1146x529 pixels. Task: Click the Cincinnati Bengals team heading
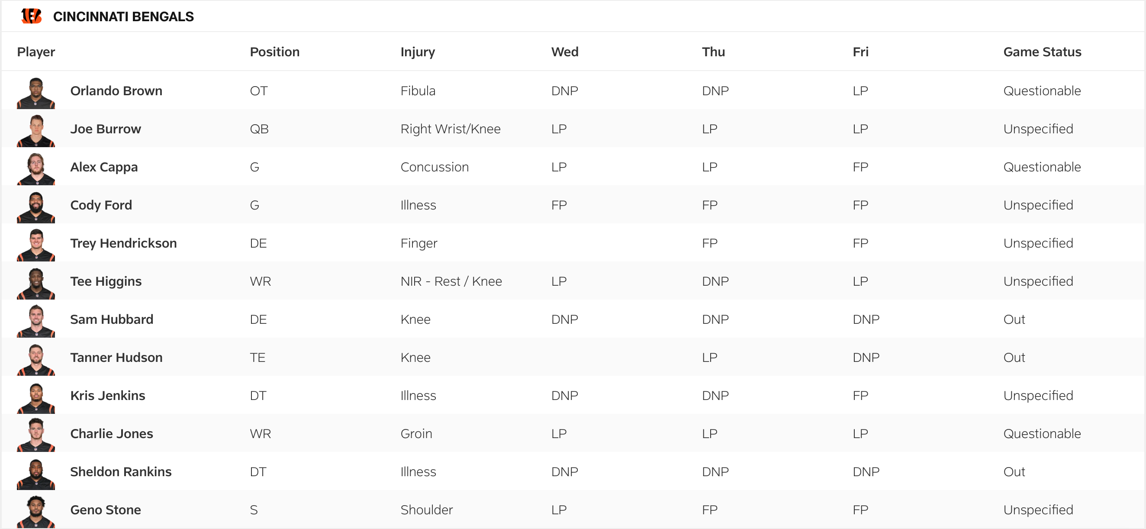123,16
